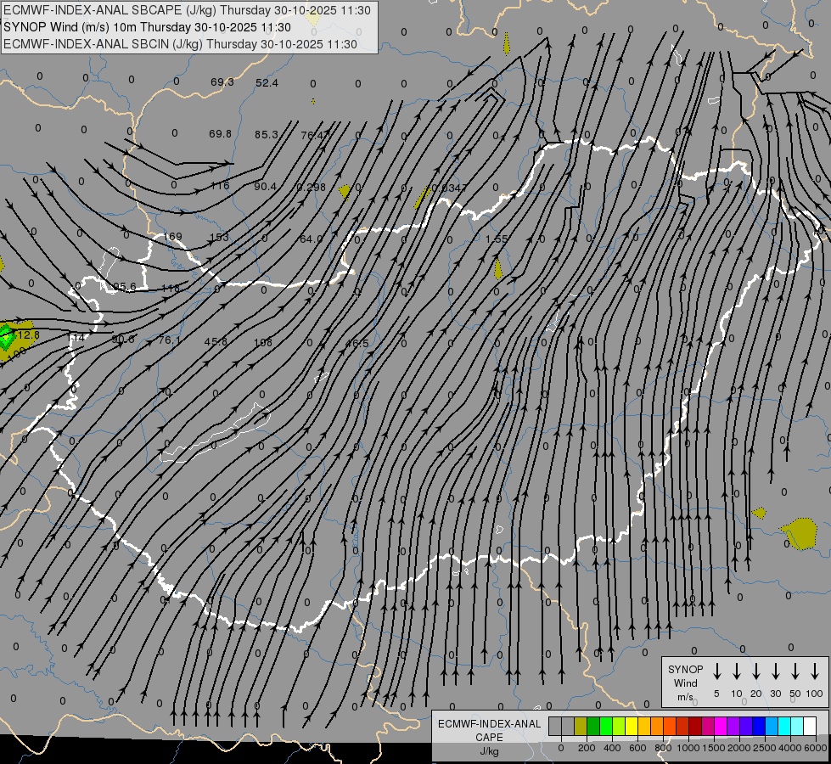The width and height of the screenshot is (831, 764).
Task: Click the 90.6 value on the map
Action: point(123,339)
